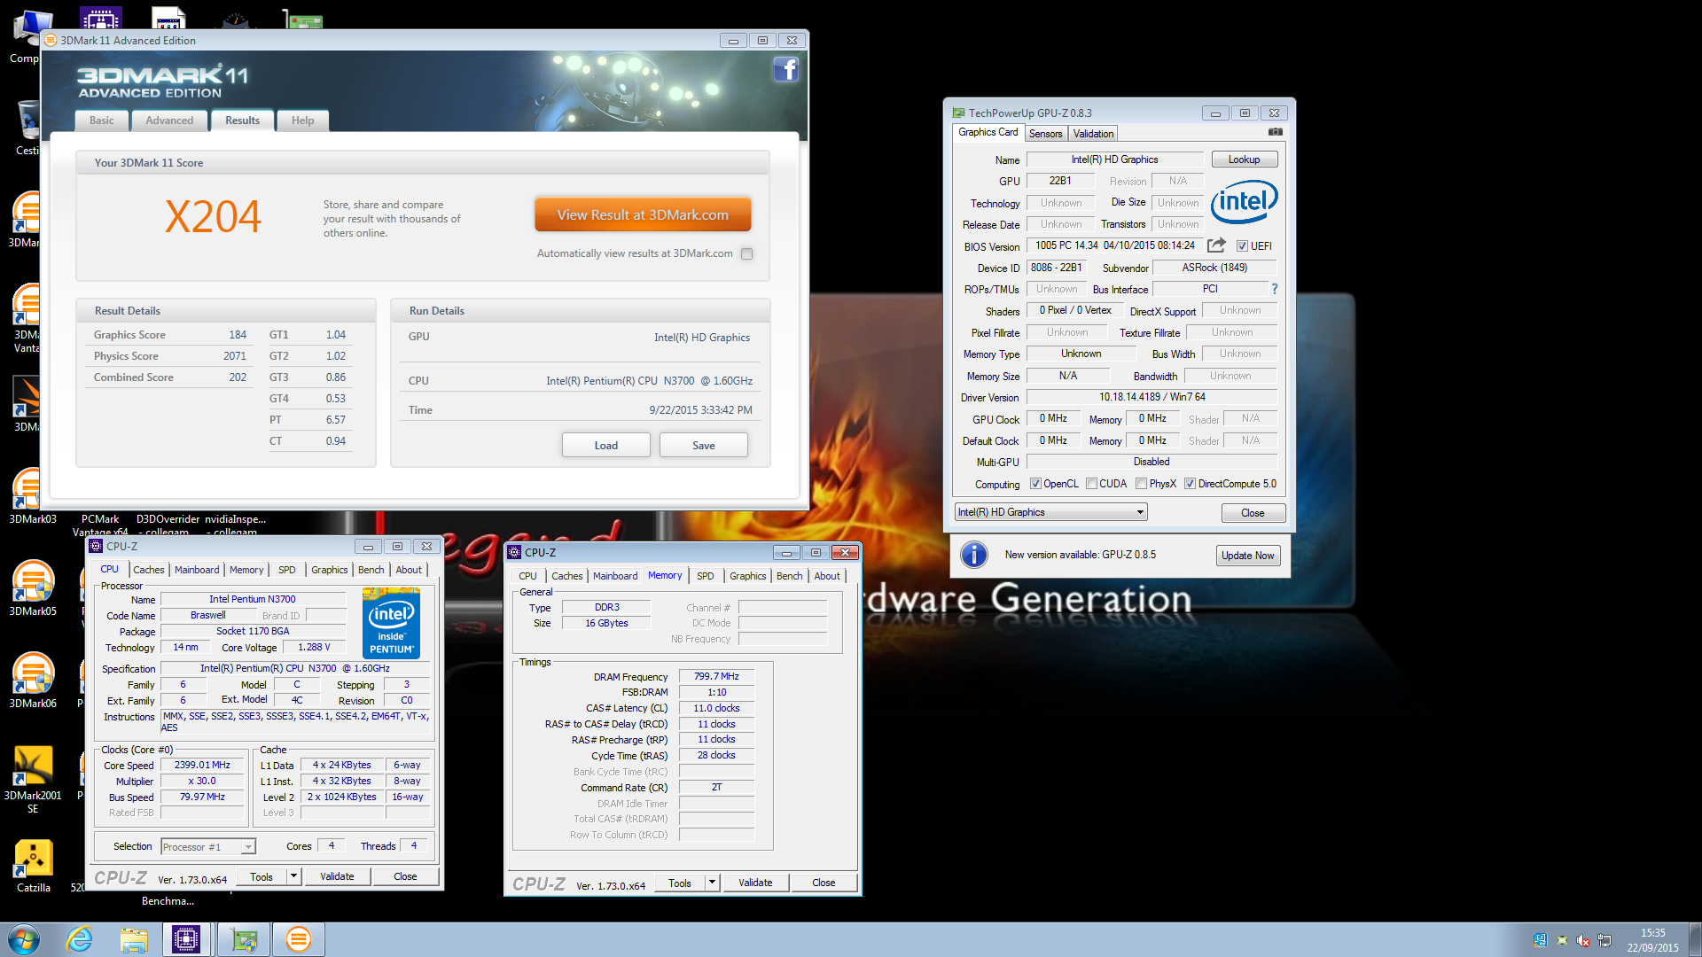Click the Update Now button
Image resolution: width=1702 pixels, height=957 pixels.
(x=1247, y=556)
